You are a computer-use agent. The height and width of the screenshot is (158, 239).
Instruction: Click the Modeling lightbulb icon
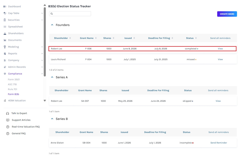tap(5, 47)
